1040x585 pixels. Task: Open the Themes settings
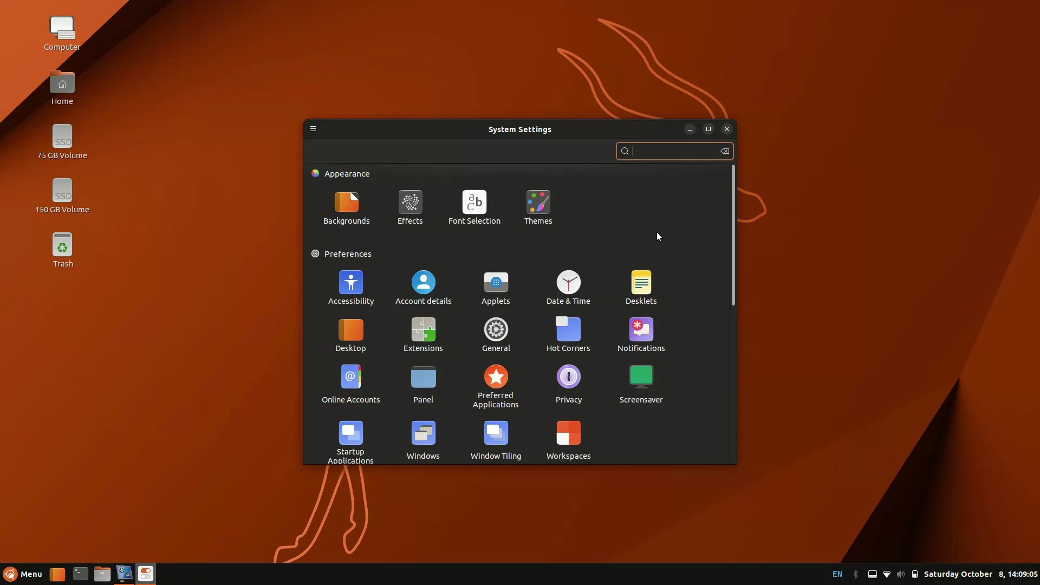pos(538,207)
